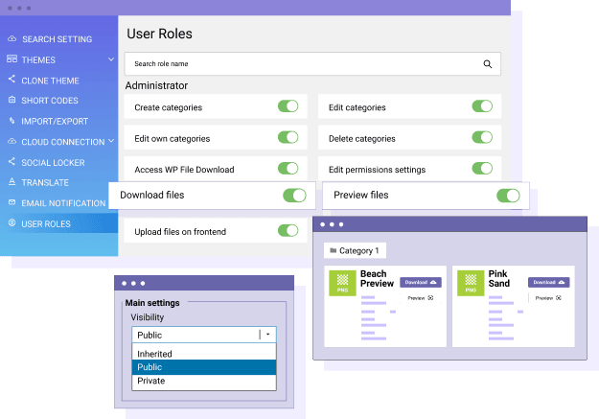Click the search magnifier icon in role search

pos(487,64)
